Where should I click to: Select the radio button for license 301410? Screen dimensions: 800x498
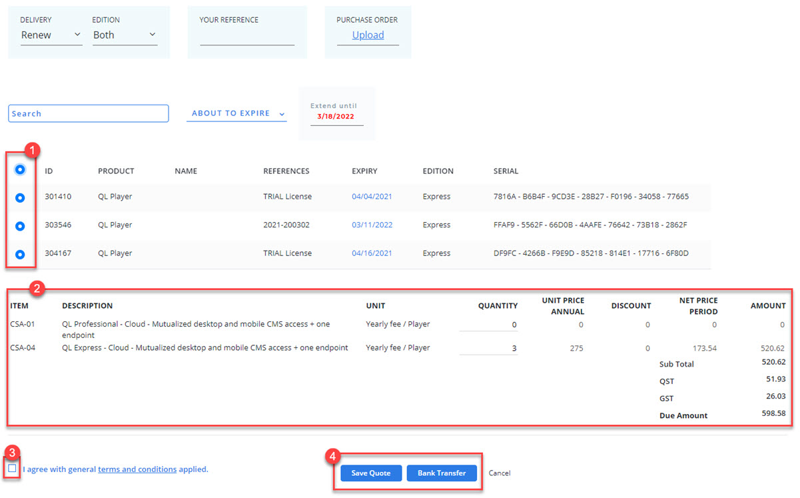20,197
